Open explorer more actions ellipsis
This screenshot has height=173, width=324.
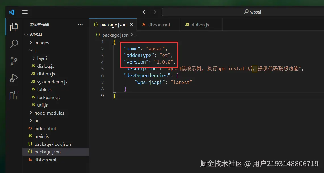(x=80, y=25)
